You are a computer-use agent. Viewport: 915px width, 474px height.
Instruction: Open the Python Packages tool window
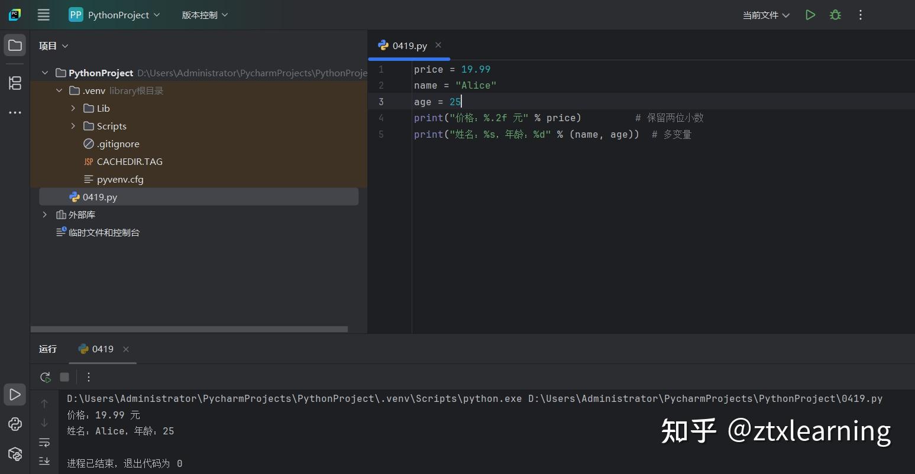(x=15, y=454)
